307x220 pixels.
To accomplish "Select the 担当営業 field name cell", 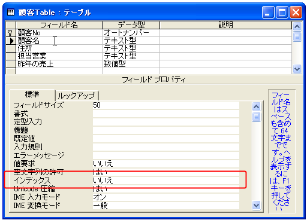I will click(59, 56).
